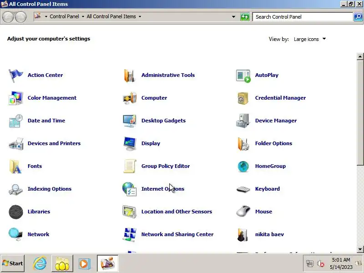Click the Credential Manager link text
The height and width of the screenshot is (273, 364).
tap(280, 98)
